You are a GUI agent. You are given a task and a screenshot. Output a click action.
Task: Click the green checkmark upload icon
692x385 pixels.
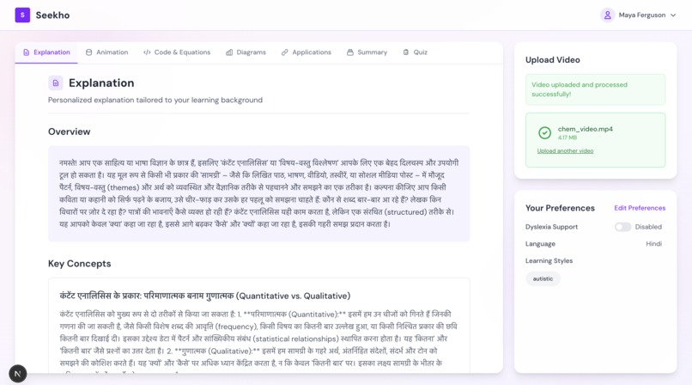point(544,132)
